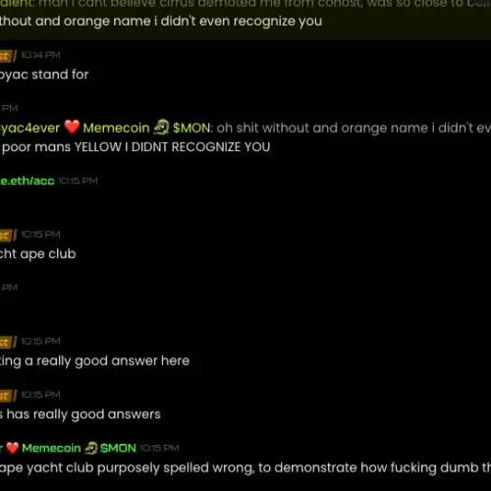The height and width of the screenshot is (491, 491).
Task: Select the 'has really good answers' message
Action: click(x=81, y=414)
